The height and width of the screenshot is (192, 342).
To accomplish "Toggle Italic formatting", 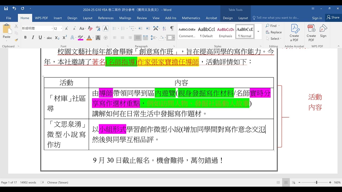I will click(x=33, y=38).
